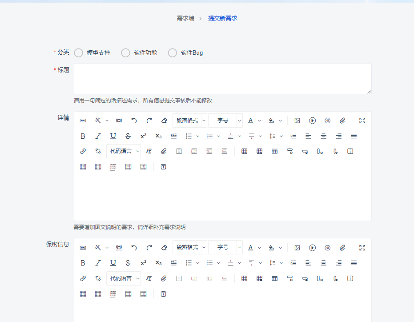Open 段落格式 dropdown in 详情 editor
The width and height of the screenshot is (414, 322).
click(x=190, y=121)
